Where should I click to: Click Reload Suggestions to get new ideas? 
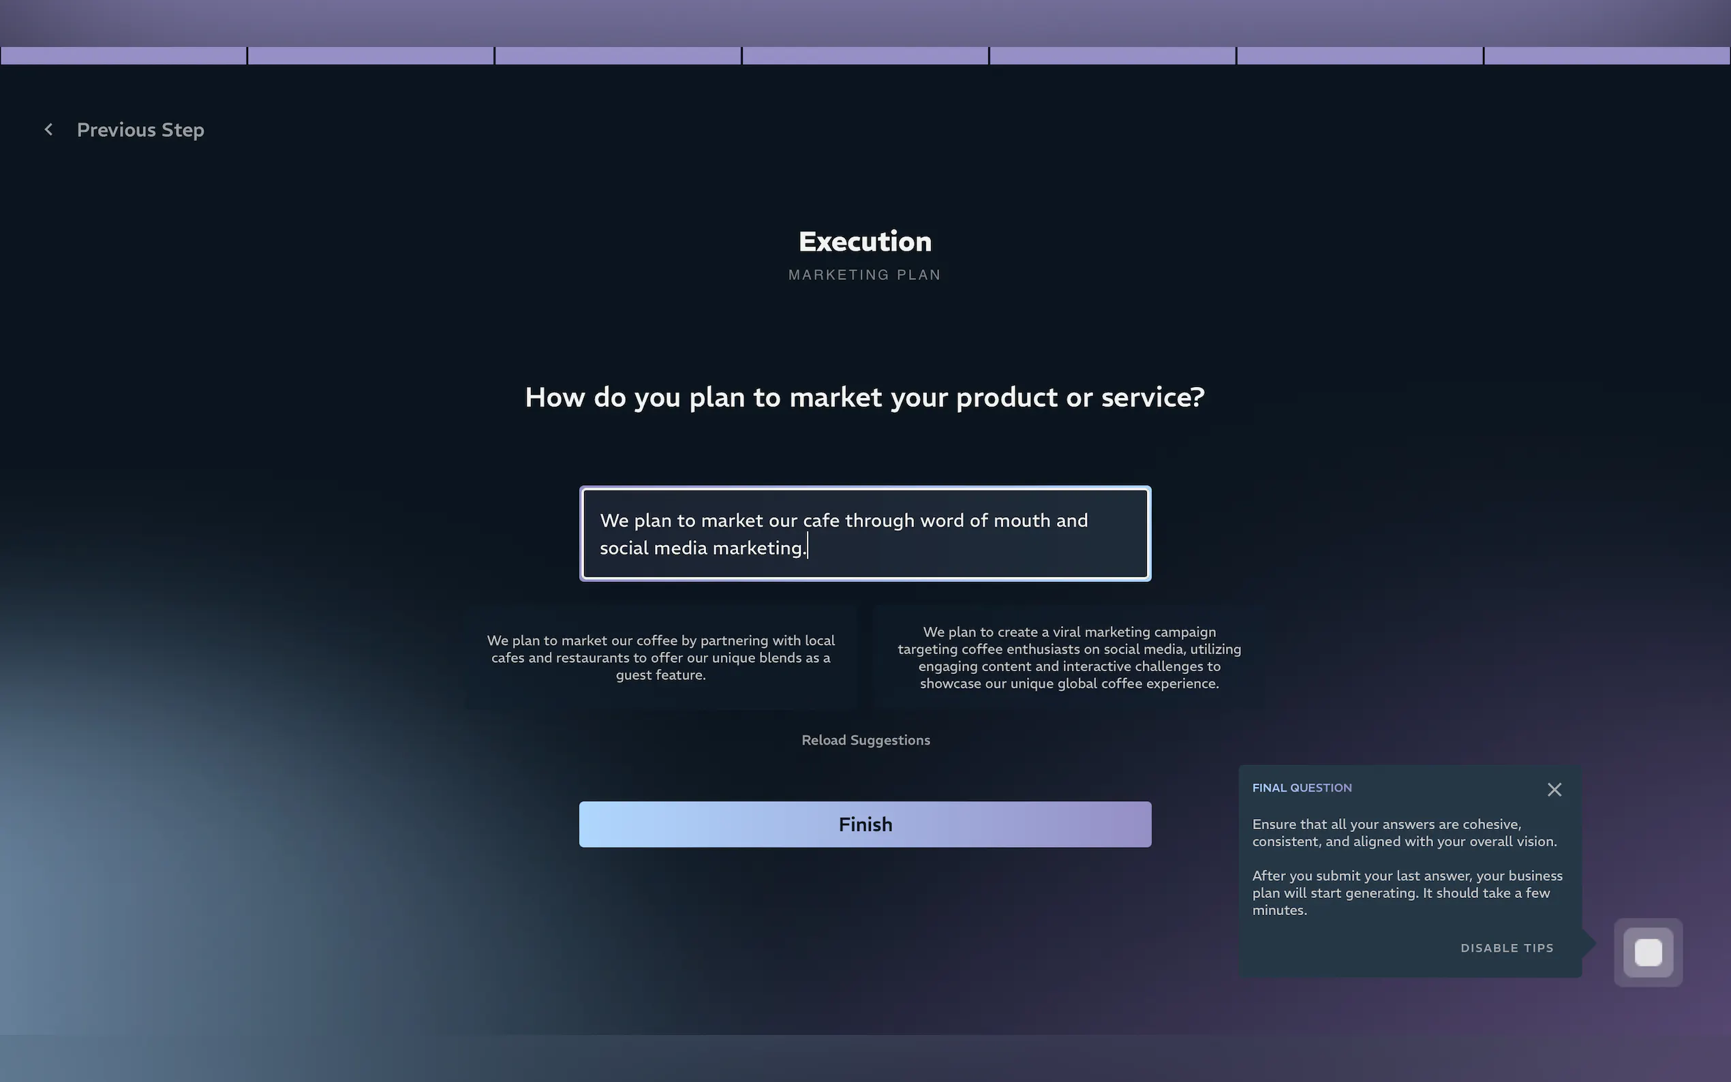[x=865, y=740]
